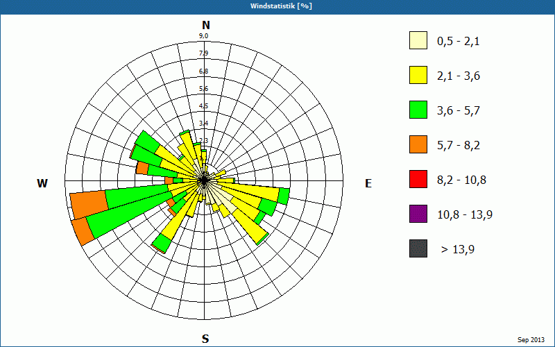The width and height of the screenshot is (555, 347).
Task: Click the legend label '0,5 - 2,1'
Action: (459, 42)
